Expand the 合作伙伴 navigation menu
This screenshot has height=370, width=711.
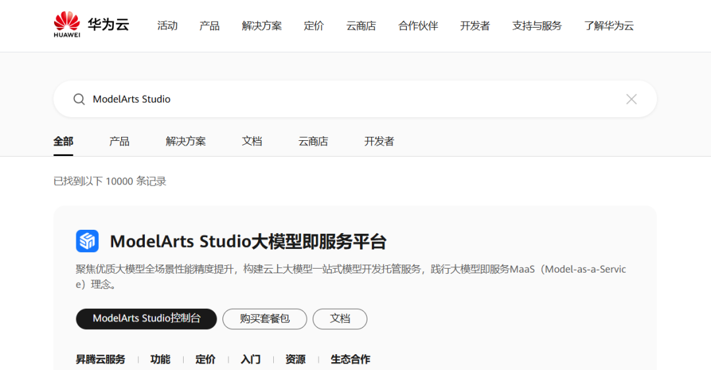point(417,26)
